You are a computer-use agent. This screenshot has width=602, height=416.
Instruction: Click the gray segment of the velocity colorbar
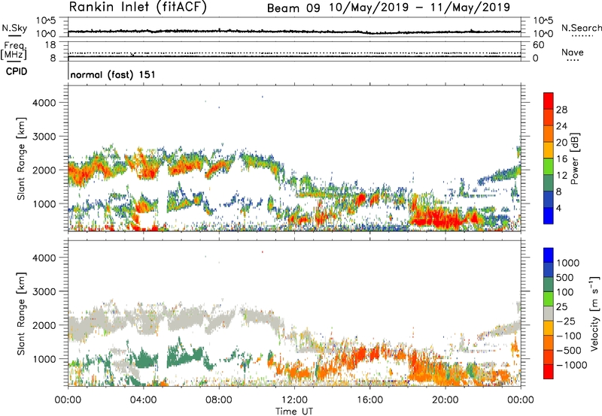tap(549, 313)
